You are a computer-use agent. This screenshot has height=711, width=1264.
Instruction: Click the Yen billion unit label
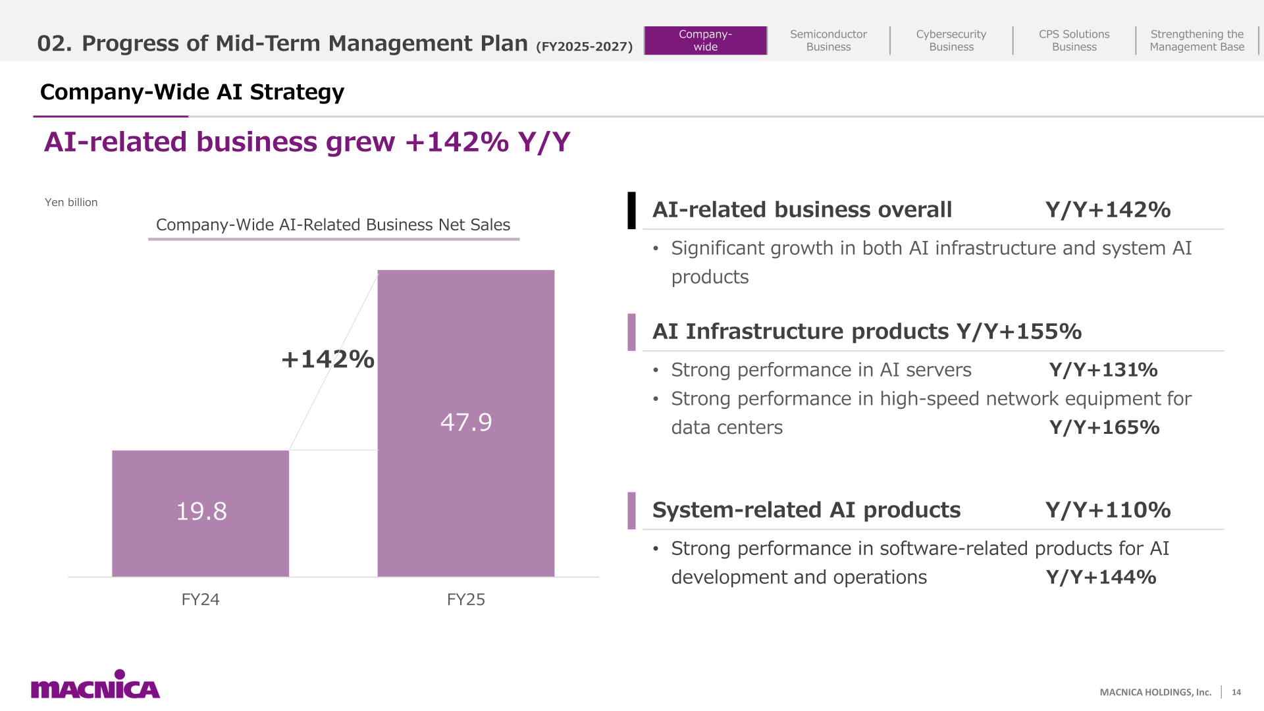point(71,202)
